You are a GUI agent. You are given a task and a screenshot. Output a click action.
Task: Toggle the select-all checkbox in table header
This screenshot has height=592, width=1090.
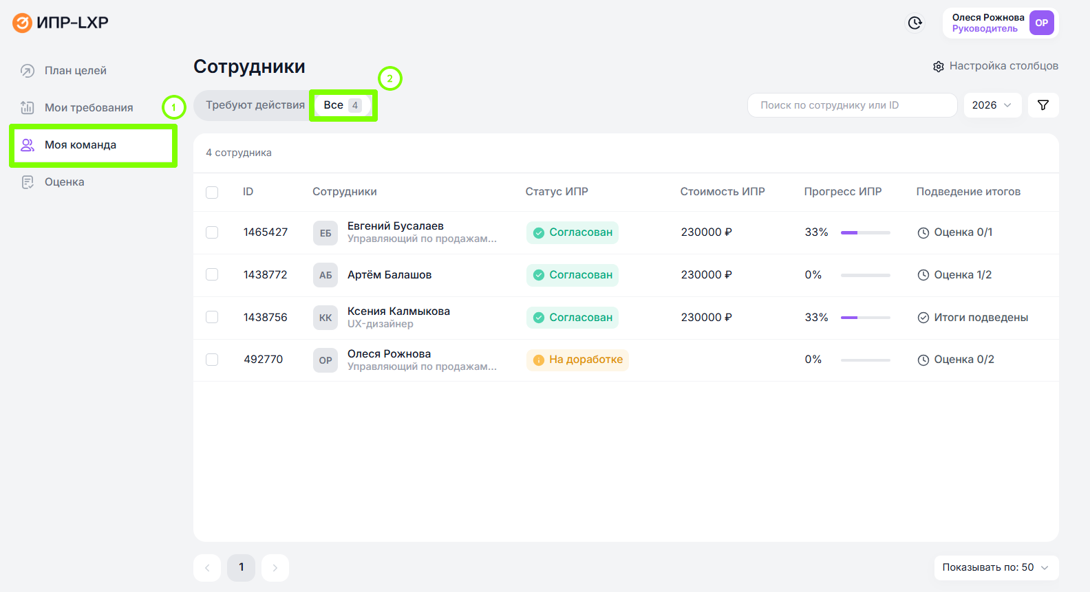click(212, 193)
